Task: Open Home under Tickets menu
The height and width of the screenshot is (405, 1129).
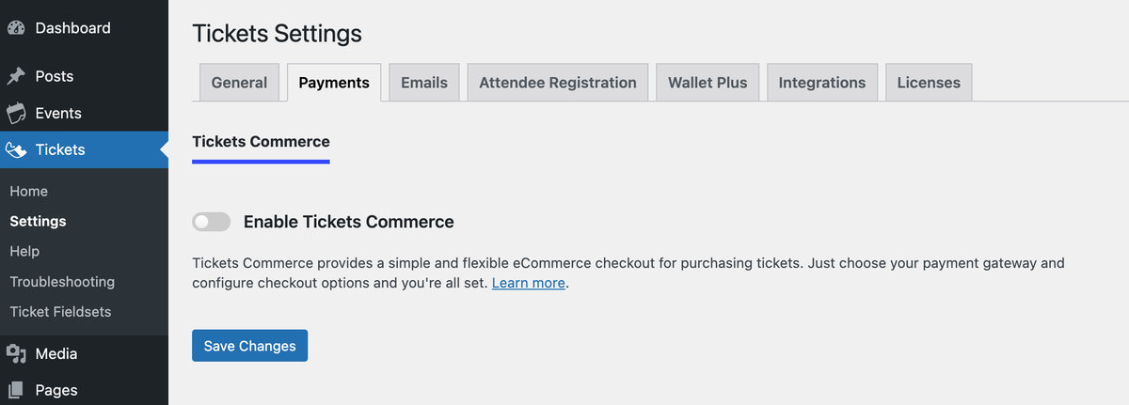Action: [29, 192]
